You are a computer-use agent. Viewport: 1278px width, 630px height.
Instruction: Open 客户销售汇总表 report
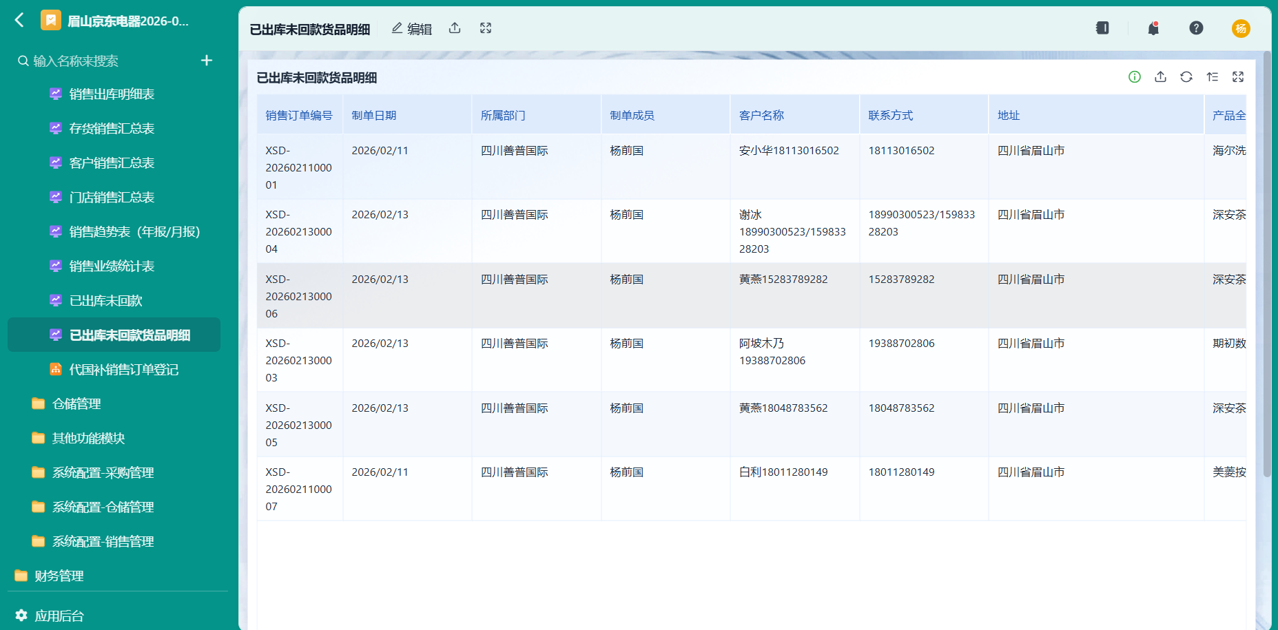tap(114, 163)
